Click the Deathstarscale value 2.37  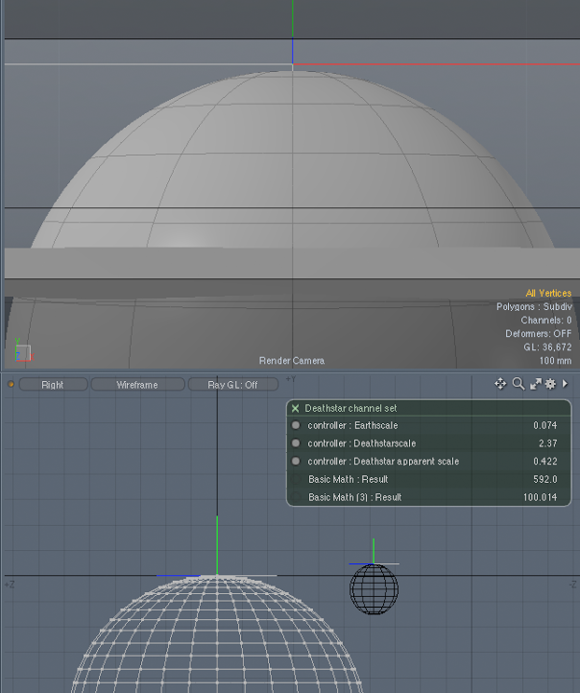coord(547,442)
